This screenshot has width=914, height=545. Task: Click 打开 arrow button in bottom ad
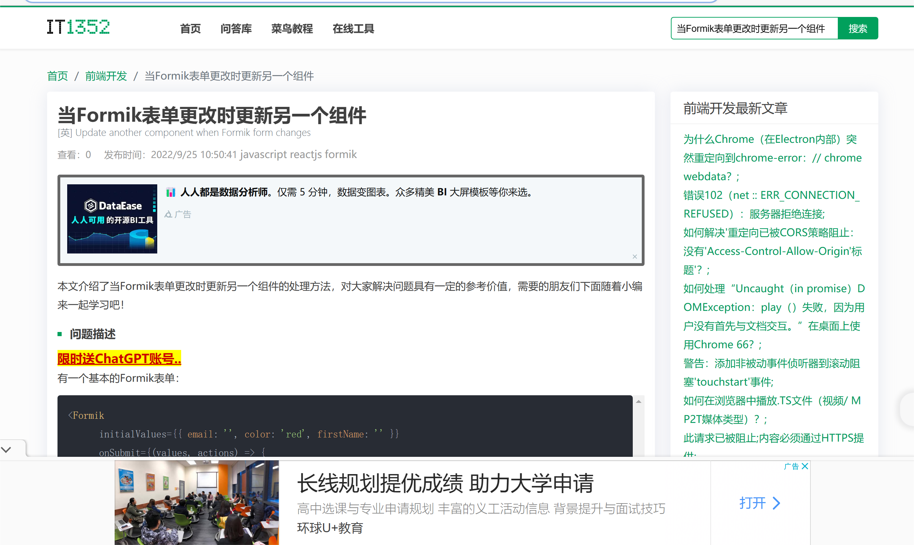760,503
